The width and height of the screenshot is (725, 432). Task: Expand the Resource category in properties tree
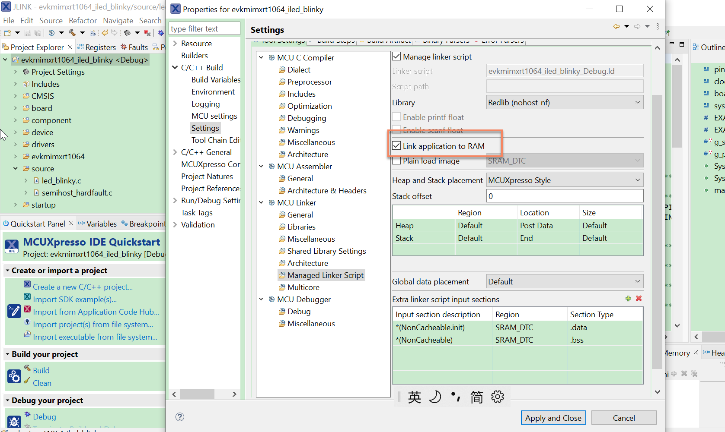[175, 44]
